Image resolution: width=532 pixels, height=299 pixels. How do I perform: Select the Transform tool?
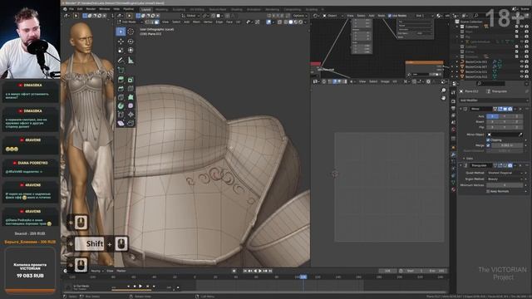pos(131,50)
